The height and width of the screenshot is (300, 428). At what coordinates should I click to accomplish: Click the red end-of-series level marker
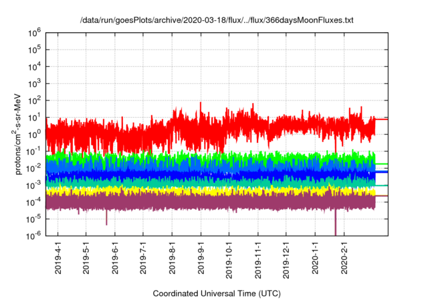pos(382,119)
